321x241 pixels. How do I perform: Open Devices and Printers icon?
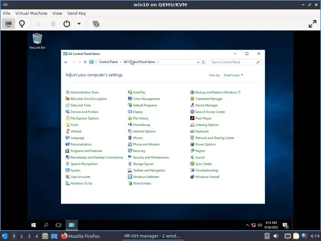coord(68,112)
